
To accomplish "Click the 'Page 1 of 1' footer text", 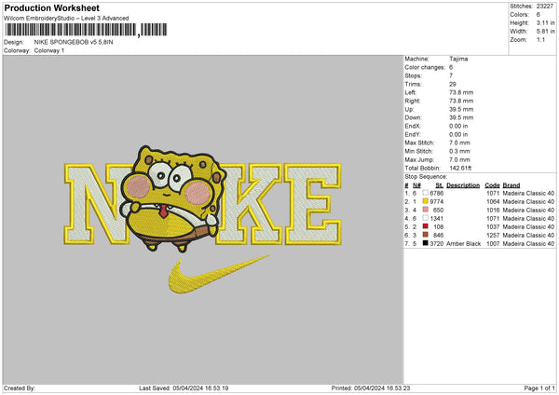I will click(x=539, y=388).
